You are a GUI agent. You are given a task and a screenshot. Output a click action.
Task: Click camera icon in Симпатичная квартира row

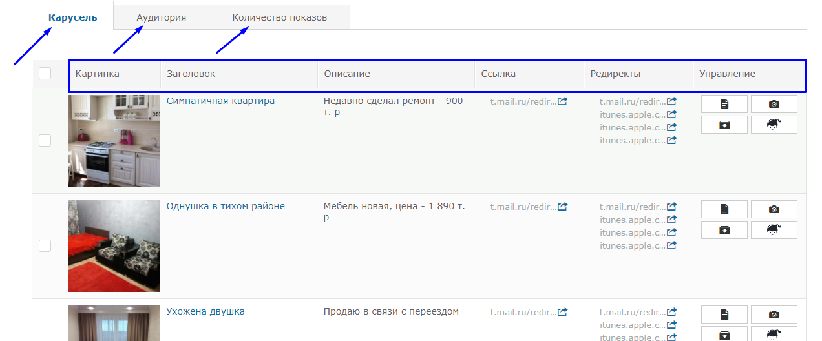click(774, 104)
